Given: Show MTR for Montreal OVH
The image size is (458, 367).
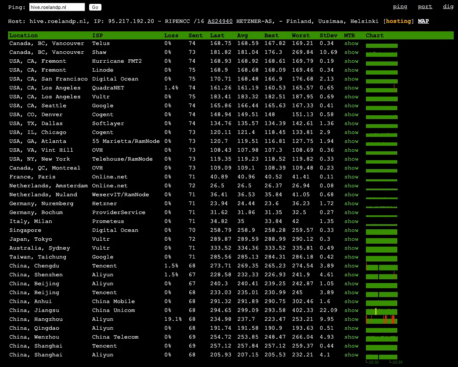Looking at the screenshot, I should click(x=351, y=168).
